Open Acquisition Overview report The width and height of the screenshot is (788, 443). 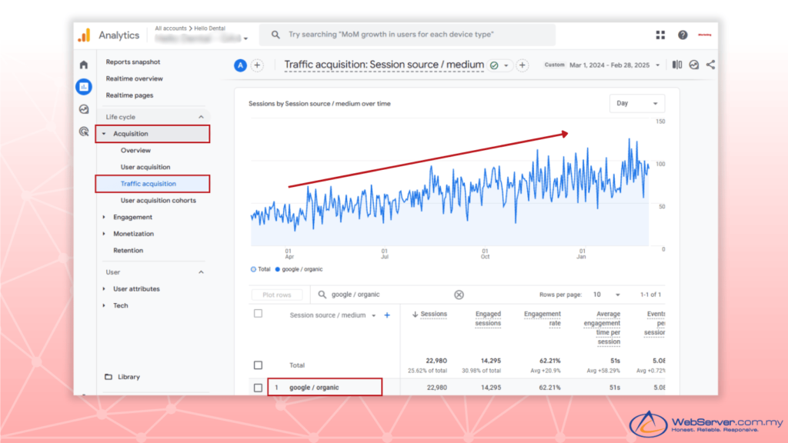click(135, 150)
